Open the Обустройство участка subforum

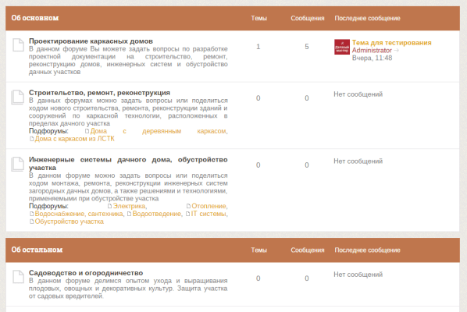69,222
